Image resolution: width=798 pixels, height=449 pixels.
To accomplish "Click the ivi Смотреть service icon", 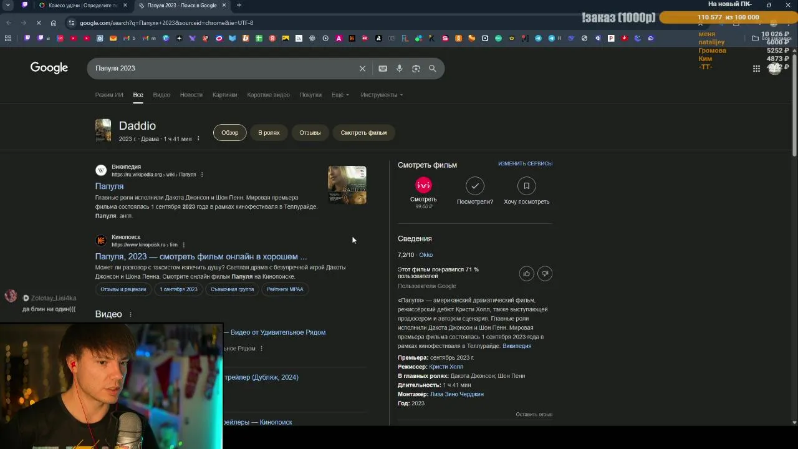I will (x=423, y=185).
